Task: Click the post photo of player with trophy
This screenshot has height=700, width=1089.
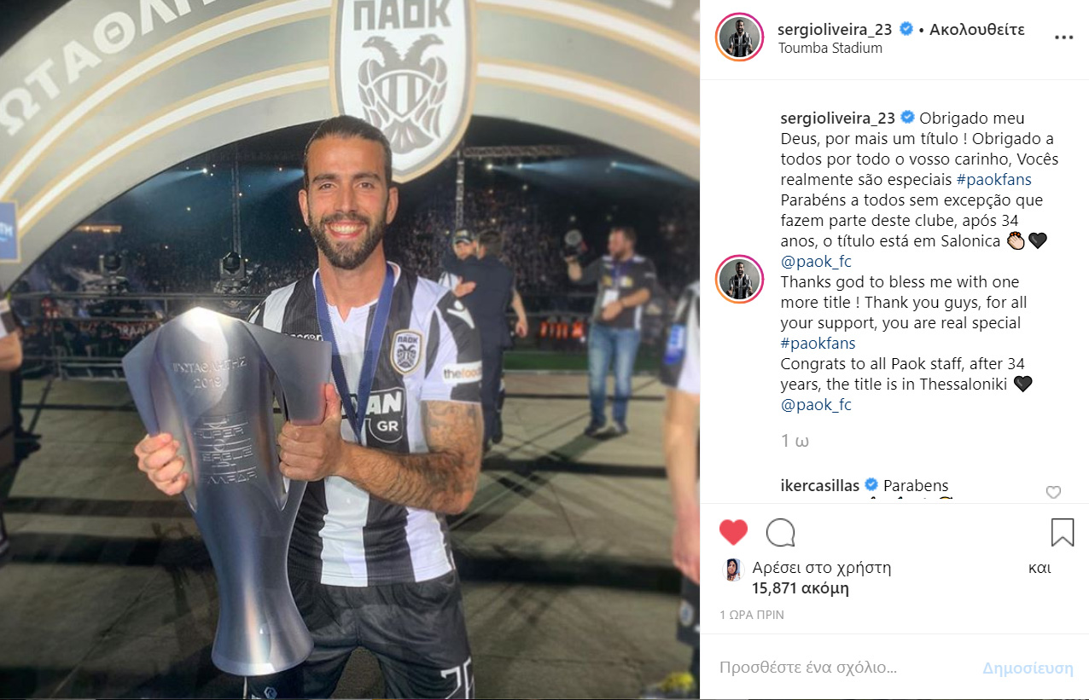Action: [350, 350]
